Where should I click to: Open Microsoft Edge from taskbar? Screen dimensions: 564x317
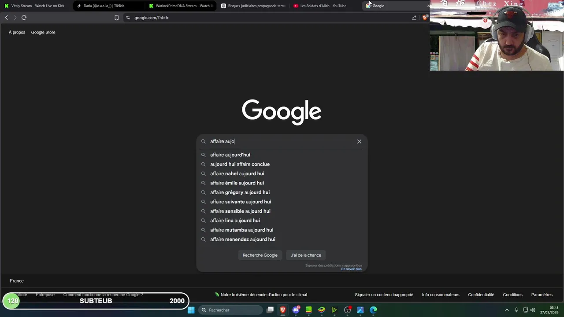point(373,310)
